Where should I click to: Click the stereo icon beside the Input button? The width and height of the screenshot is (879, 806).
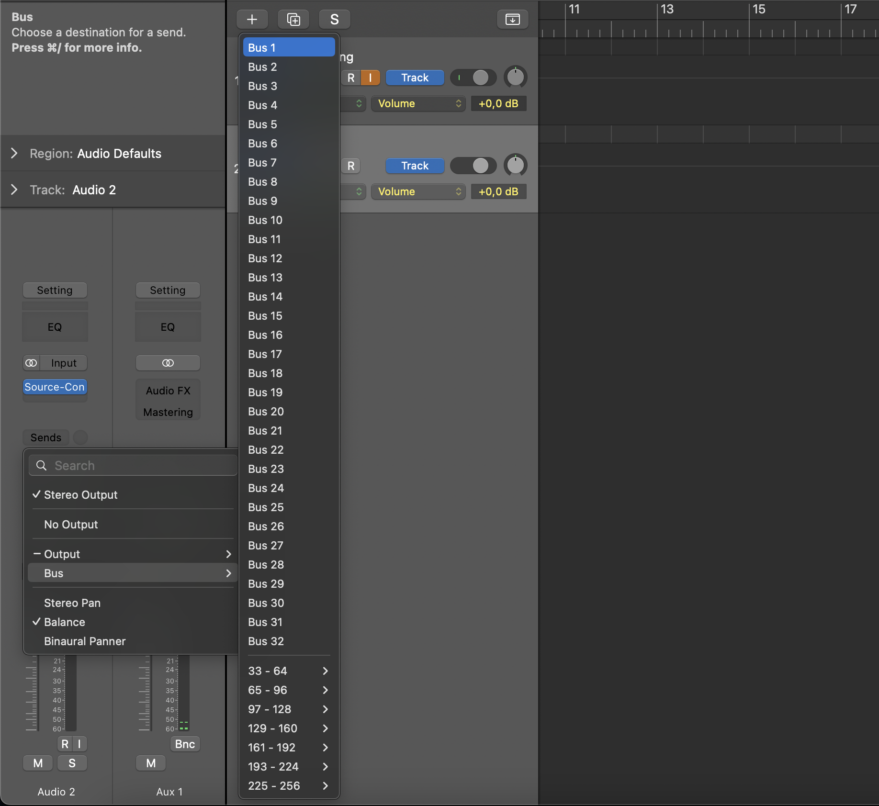32,363
